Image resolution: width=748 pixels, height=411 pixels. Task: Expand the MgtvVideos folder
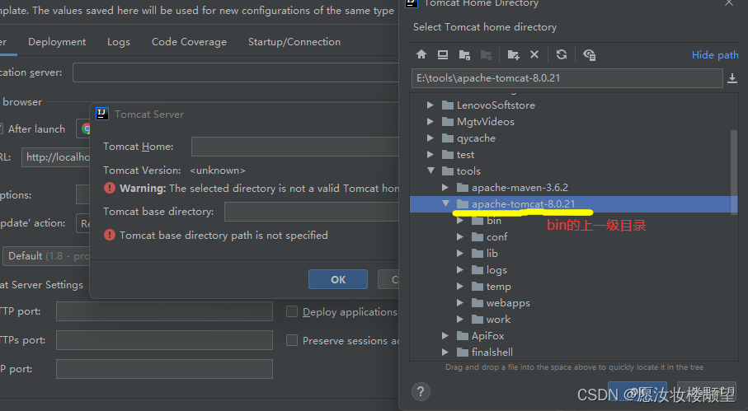pos(430,121)
